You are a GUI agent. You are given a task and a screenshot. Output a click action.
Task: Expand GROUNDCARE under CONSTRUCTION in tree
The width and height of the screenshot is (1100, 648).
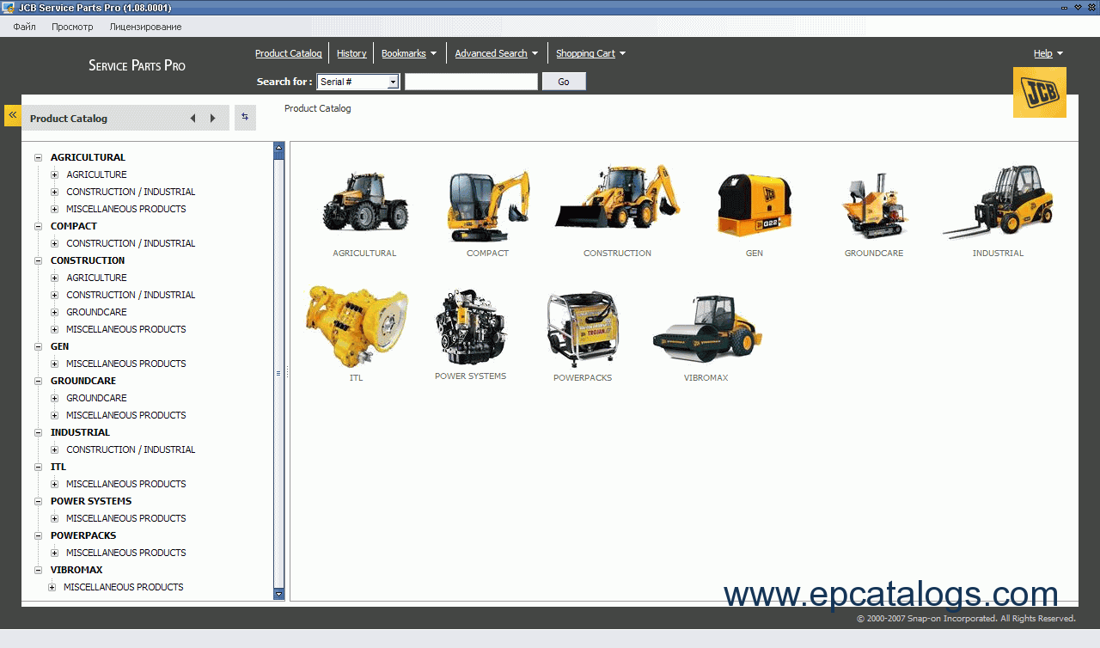[x=55, y=313]
